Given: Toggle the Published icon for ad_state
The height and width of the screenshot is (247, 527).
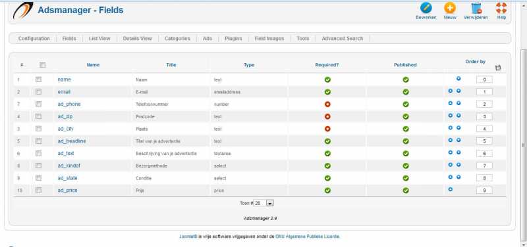Looking at the screenshot, I should point(406,178).
